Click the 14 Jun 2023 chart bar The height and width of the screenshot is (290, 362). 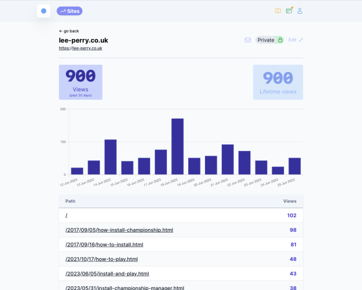click(x=110, y=157)
